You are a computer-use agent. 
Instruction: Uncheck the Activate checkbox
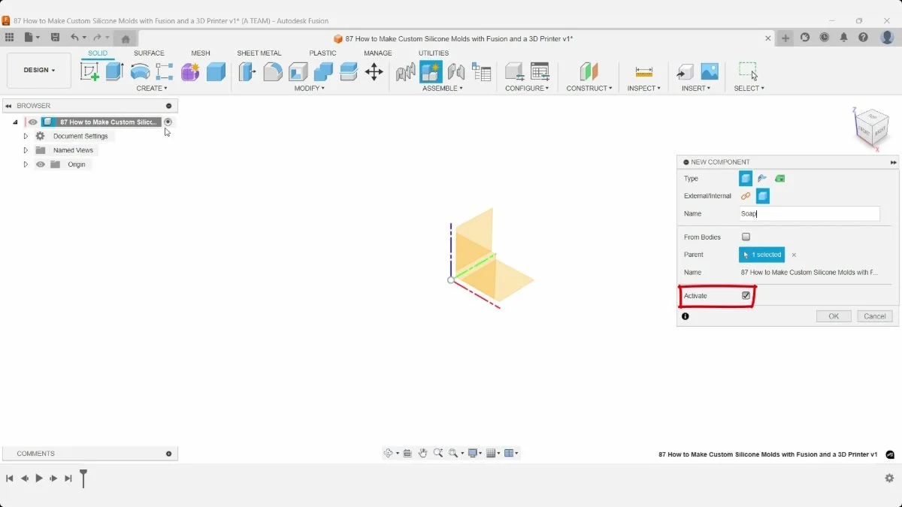click(x=746, y=296)
